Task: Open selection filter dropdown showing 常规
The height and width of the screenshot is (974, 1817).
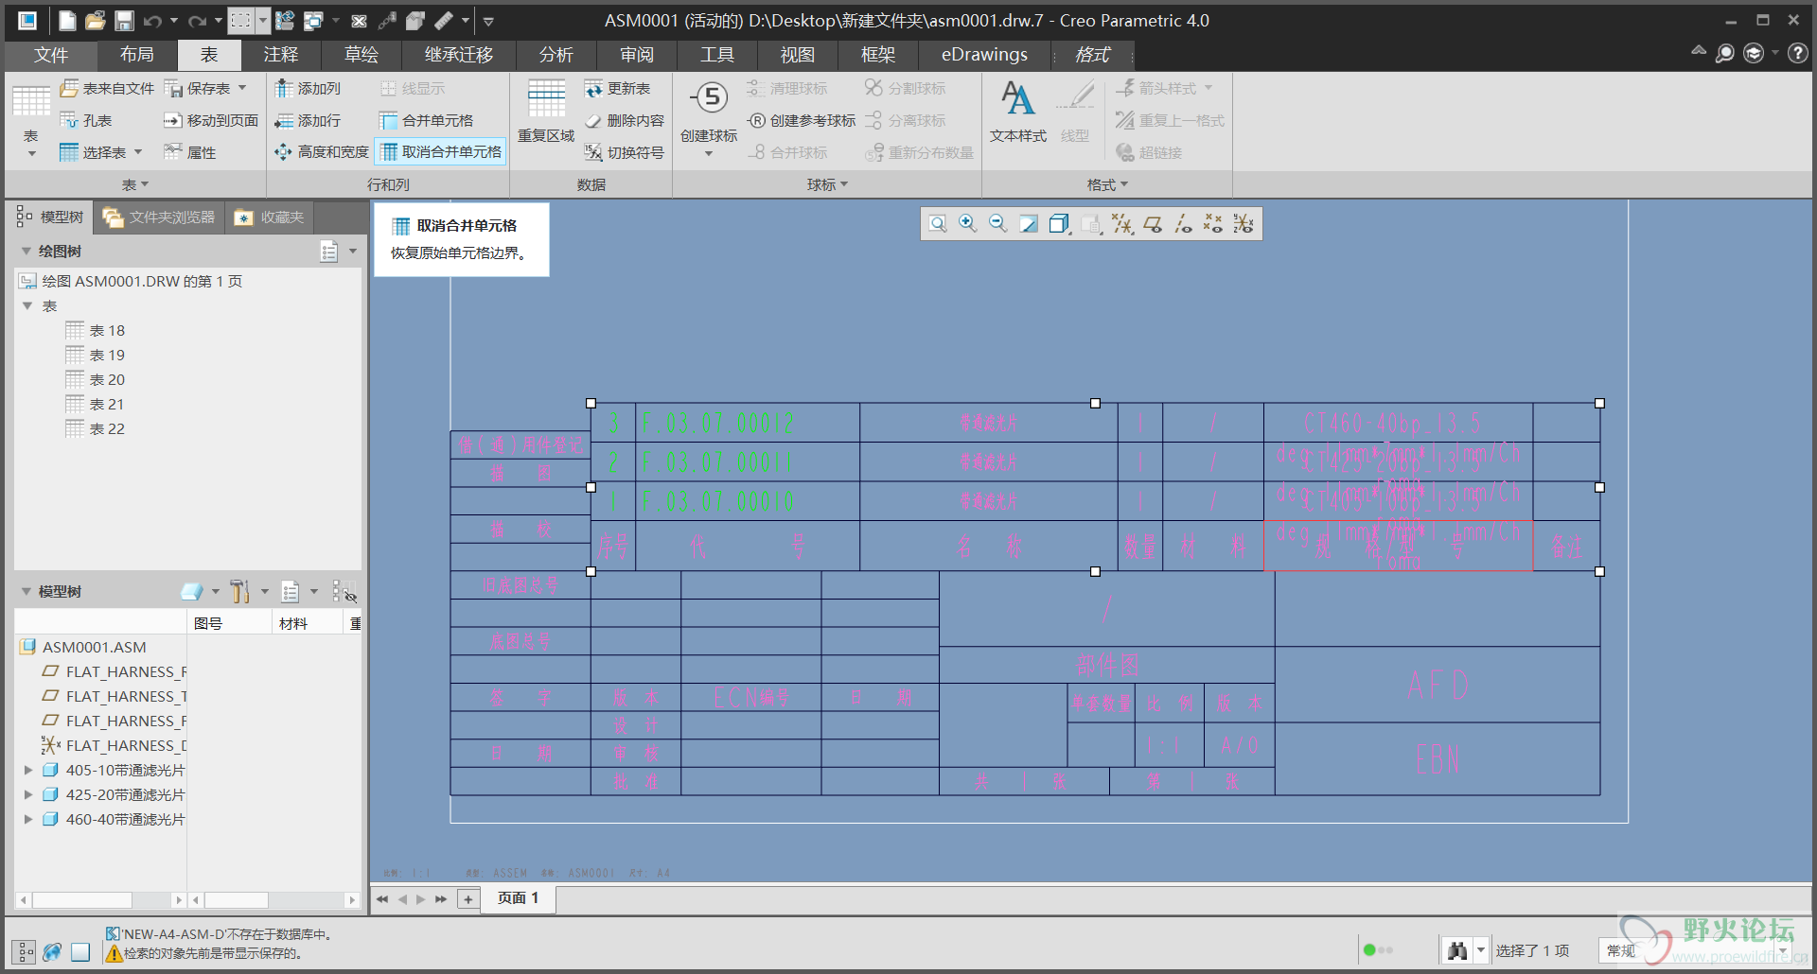Action: 1694,950
